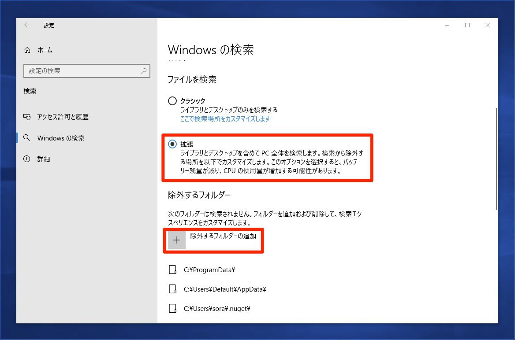Select the 拡張 radio button
Screen dimensions: 515x340
[x=172, y=144]
